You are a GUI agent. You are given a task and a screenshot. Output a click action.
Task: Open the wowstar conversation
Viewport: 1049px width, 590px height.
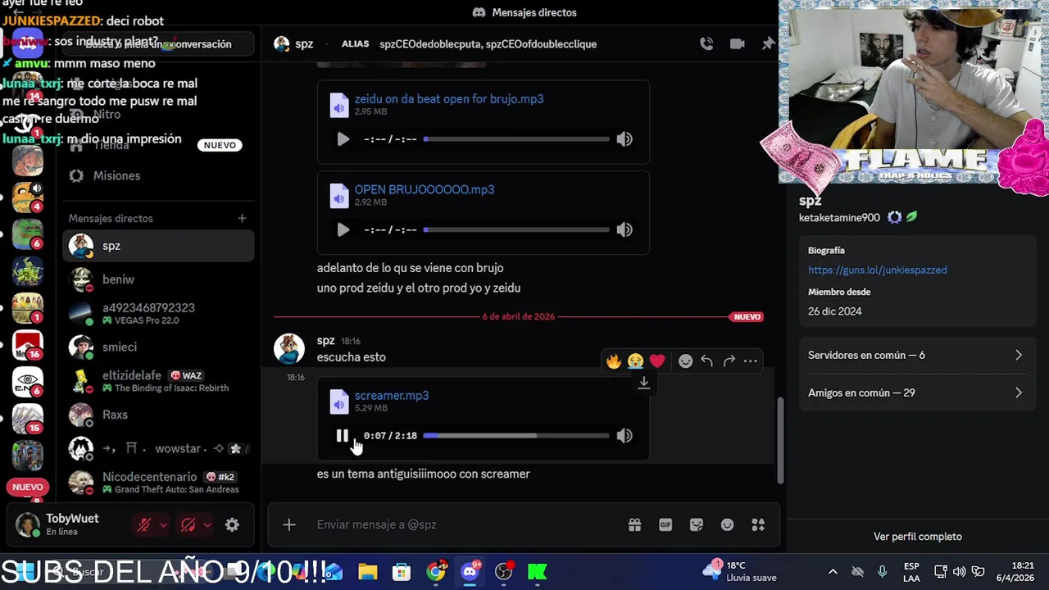158,449
